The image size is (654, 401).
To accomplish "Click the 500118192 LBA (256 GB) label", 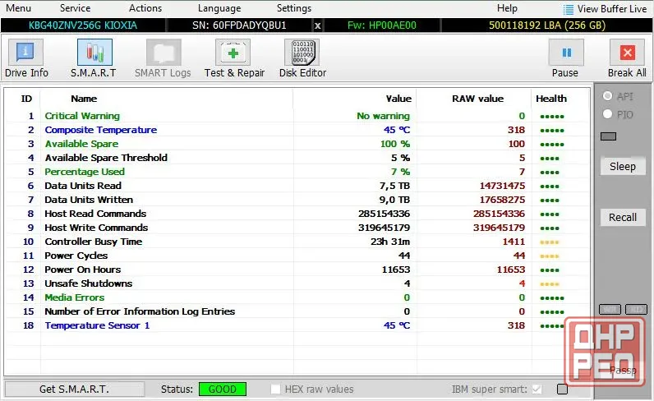I will tap(547, 25).
